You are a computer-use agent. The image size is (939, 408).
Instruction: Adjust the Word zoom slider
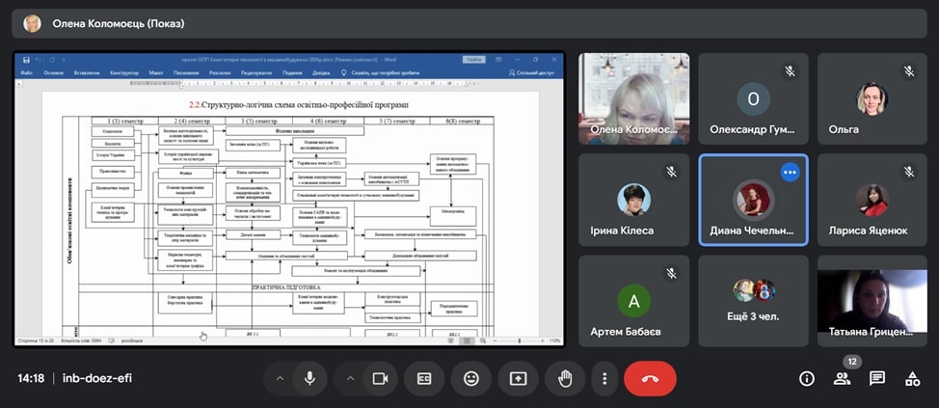click(x=520, y=340)
